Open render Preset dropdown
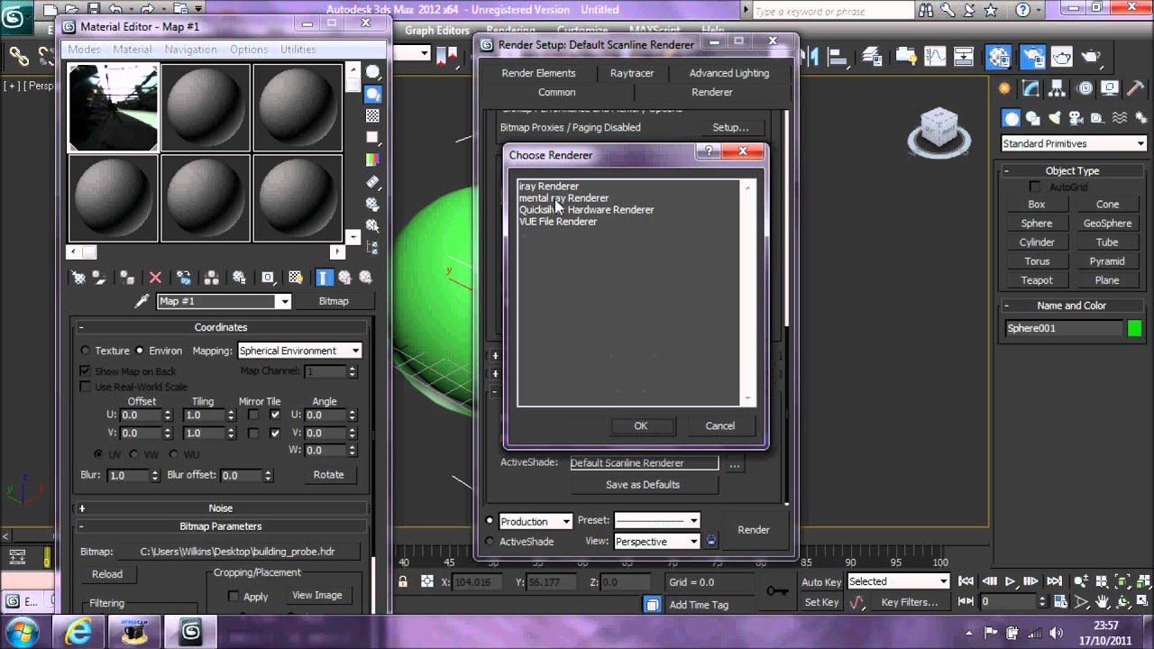Viewport: 1154px width, 649px height. coord(656,520)
